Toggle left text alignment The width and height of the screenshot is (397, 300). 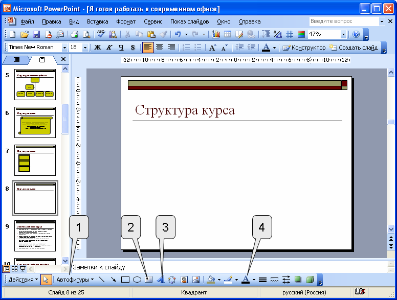[148, 48]
